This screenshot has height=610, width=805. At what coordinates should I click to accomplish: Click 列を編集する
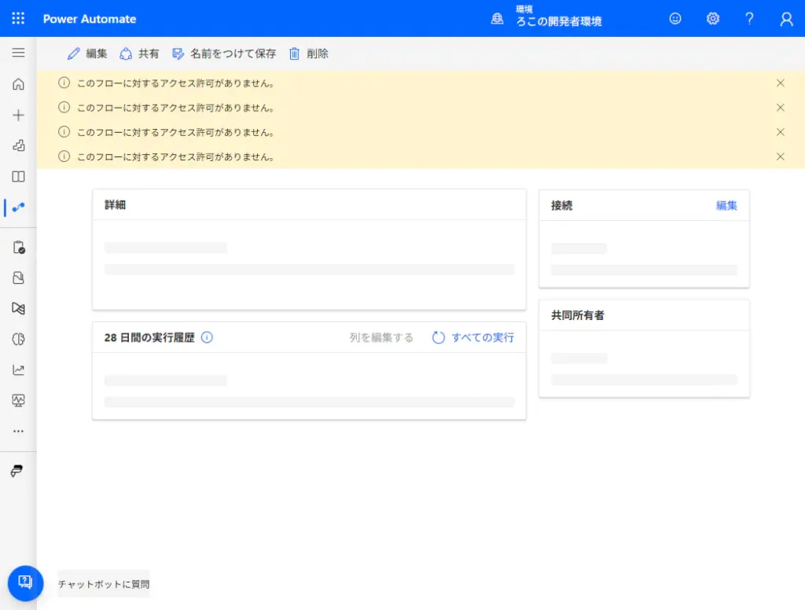tap(381, 337)
